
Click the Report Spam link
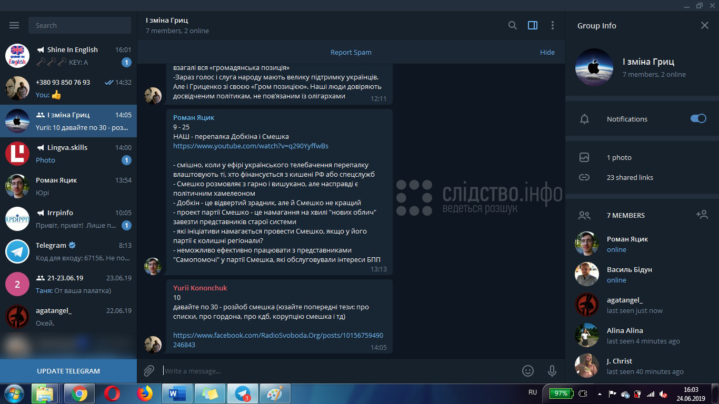351,52
